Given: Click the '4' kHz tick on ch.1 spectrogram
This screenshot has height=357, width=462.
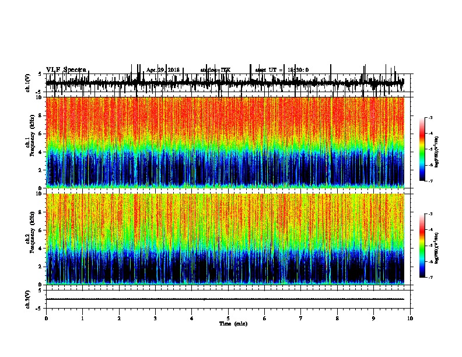Looking at the screenshot, I should point(41,152).
